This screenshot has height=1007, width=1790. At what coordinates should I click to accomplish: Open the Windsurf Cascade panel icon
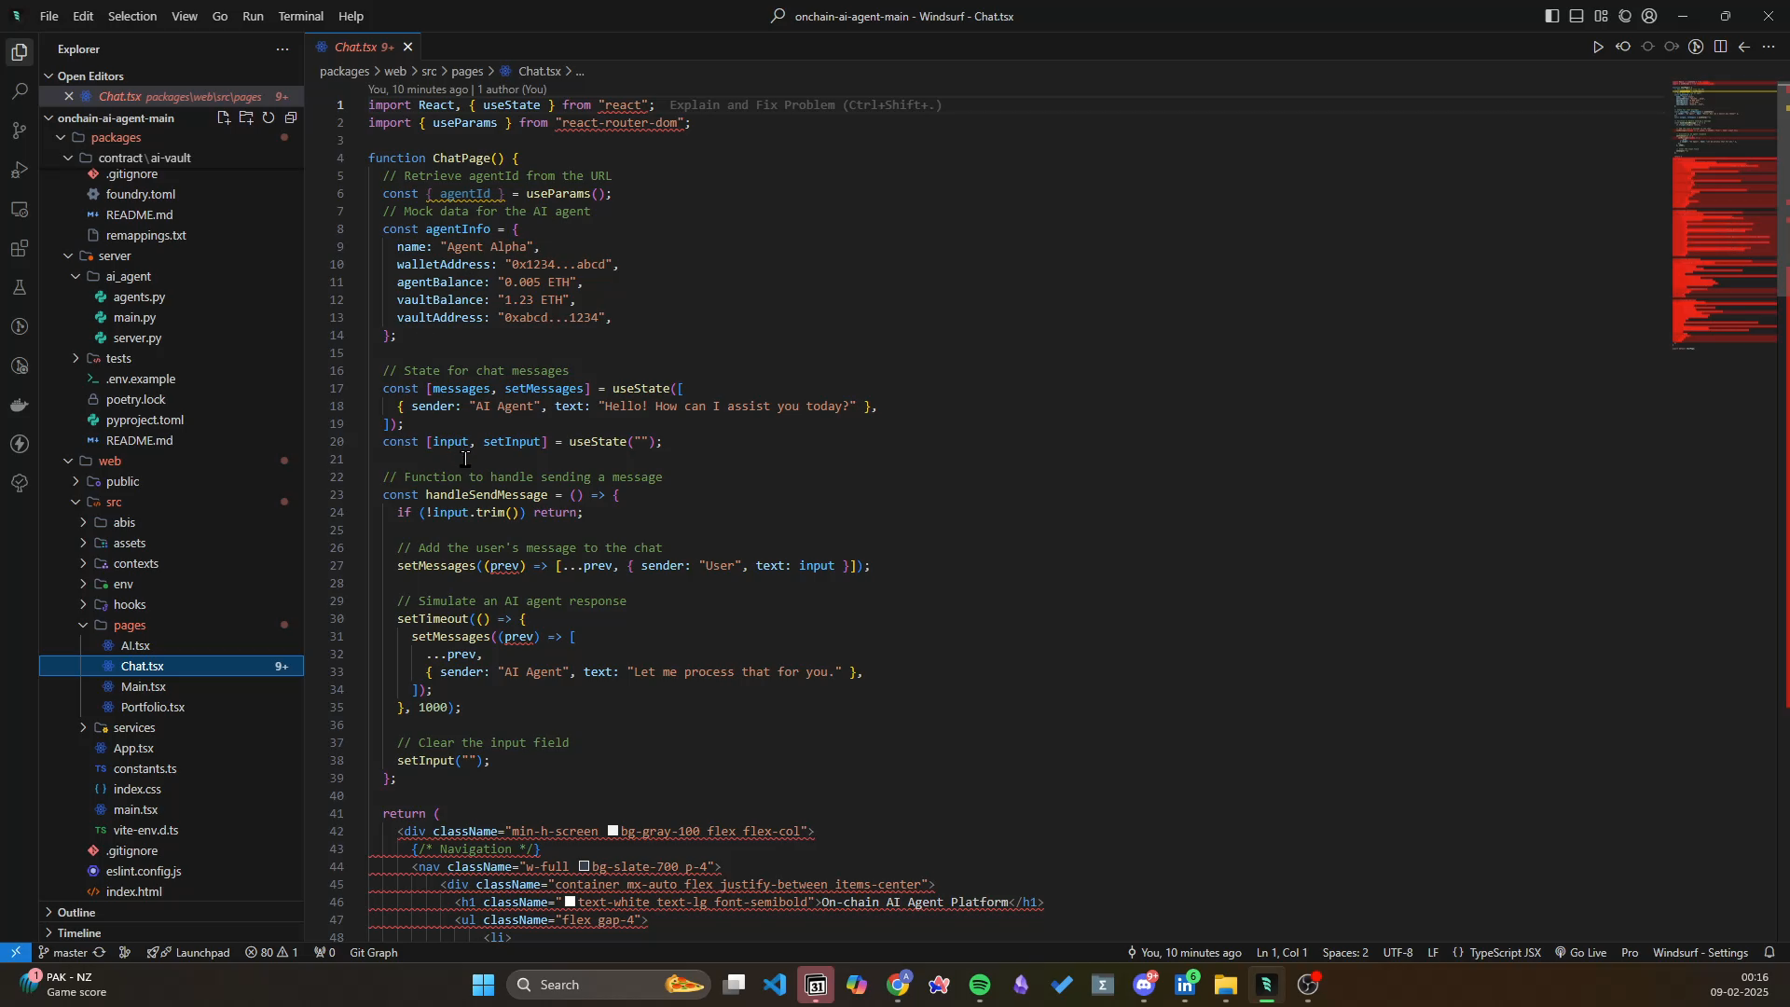1626,16
